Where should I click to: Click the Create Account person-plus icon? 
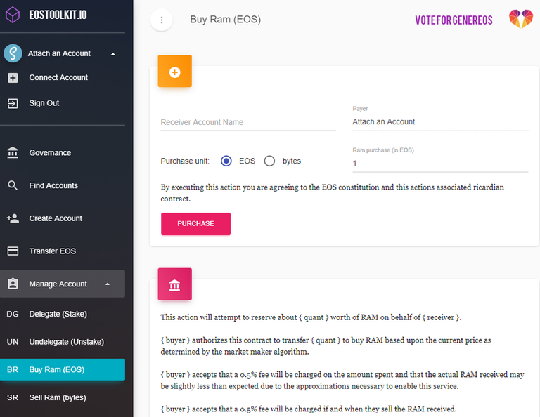[x=13, y=218]
